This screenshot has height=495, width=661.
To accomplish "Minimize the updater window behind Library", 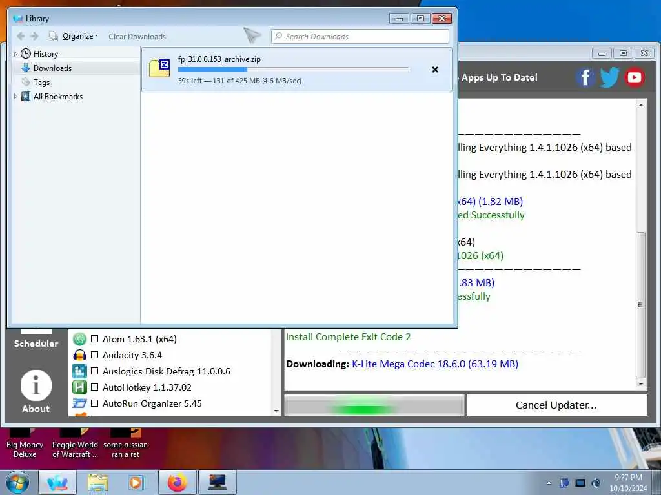I will click(602, 53).
